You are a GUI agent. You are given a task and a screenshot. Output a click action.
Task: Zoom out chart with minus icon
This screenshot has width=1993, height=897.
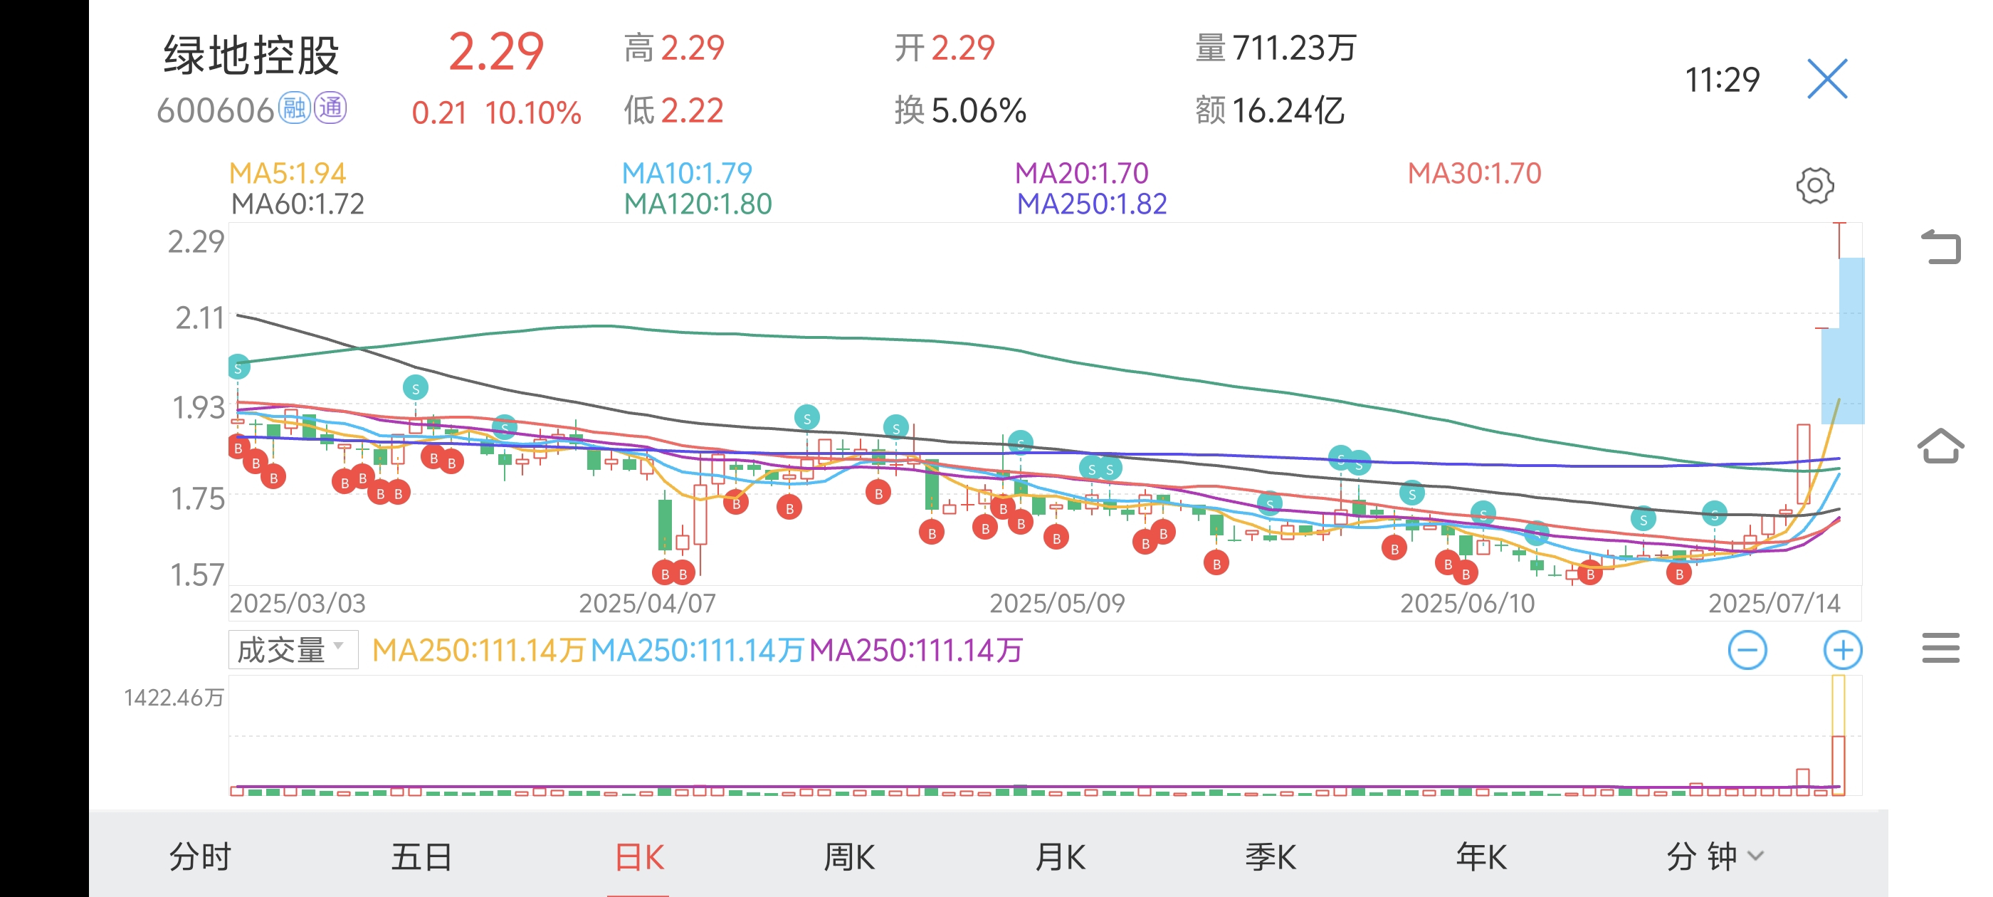tap(1747, 650)
